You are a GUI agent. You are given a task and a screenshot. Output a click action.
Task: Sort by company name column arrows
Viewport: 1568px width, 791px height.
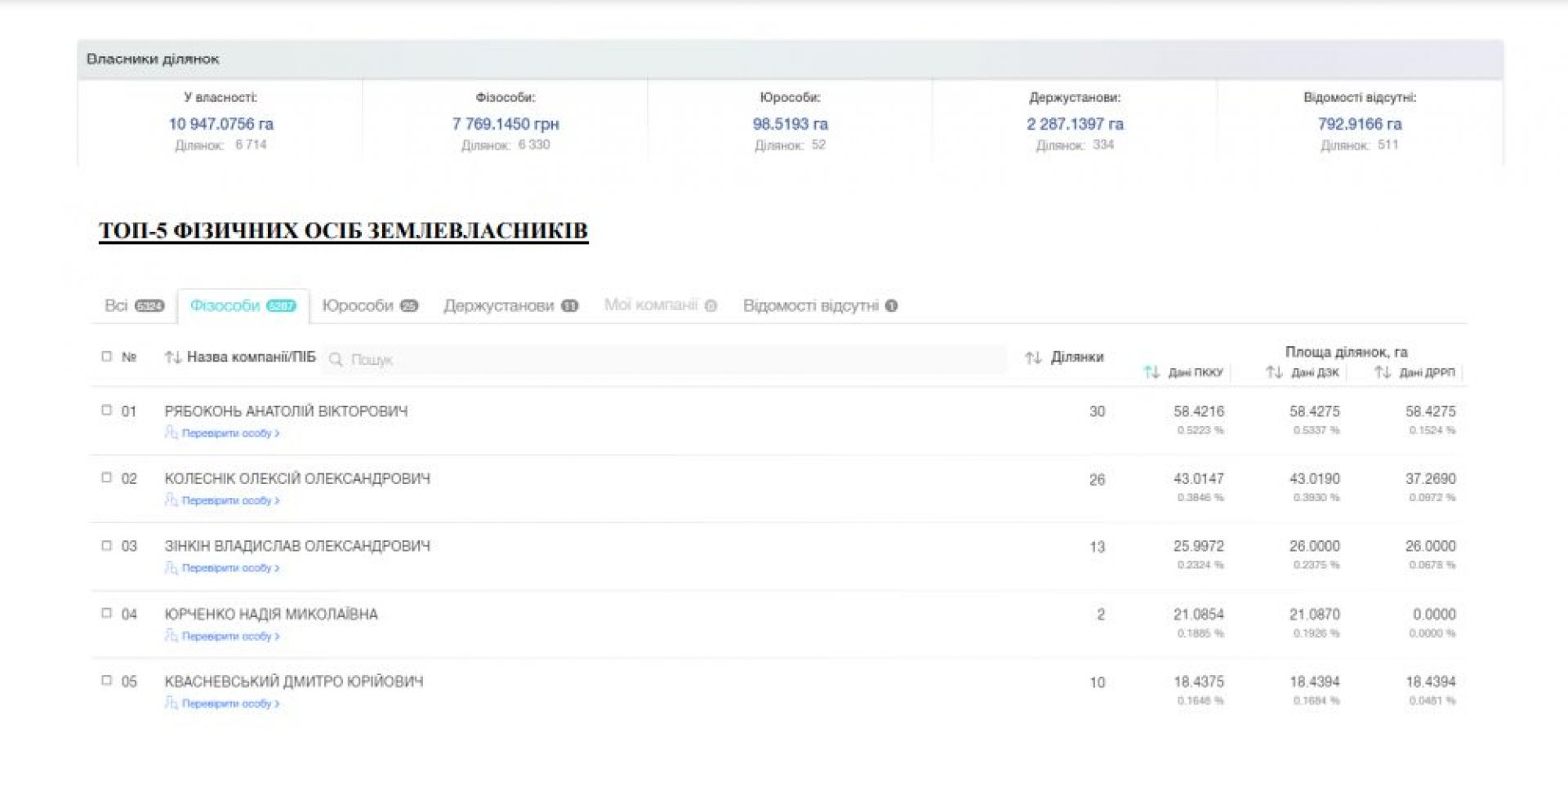click(x=172, y=358)
